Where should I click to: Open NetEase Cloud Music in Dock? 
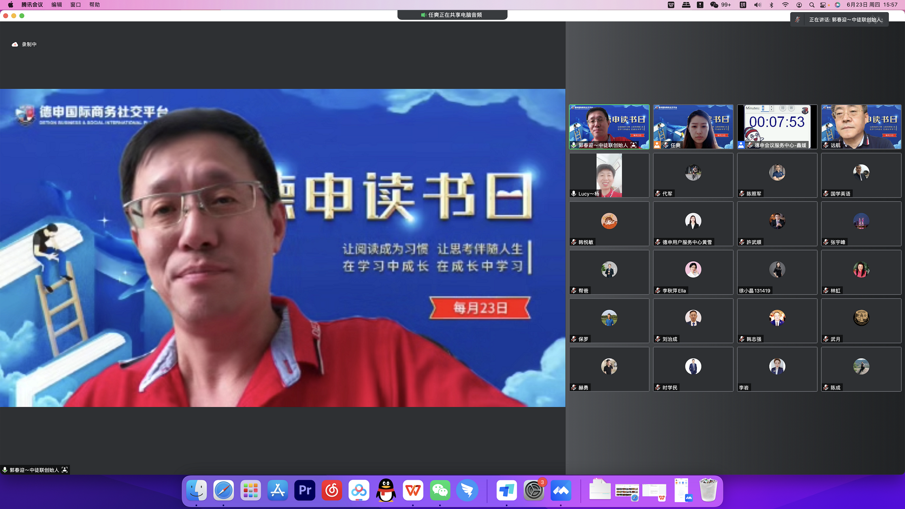[x=332, y=490]
